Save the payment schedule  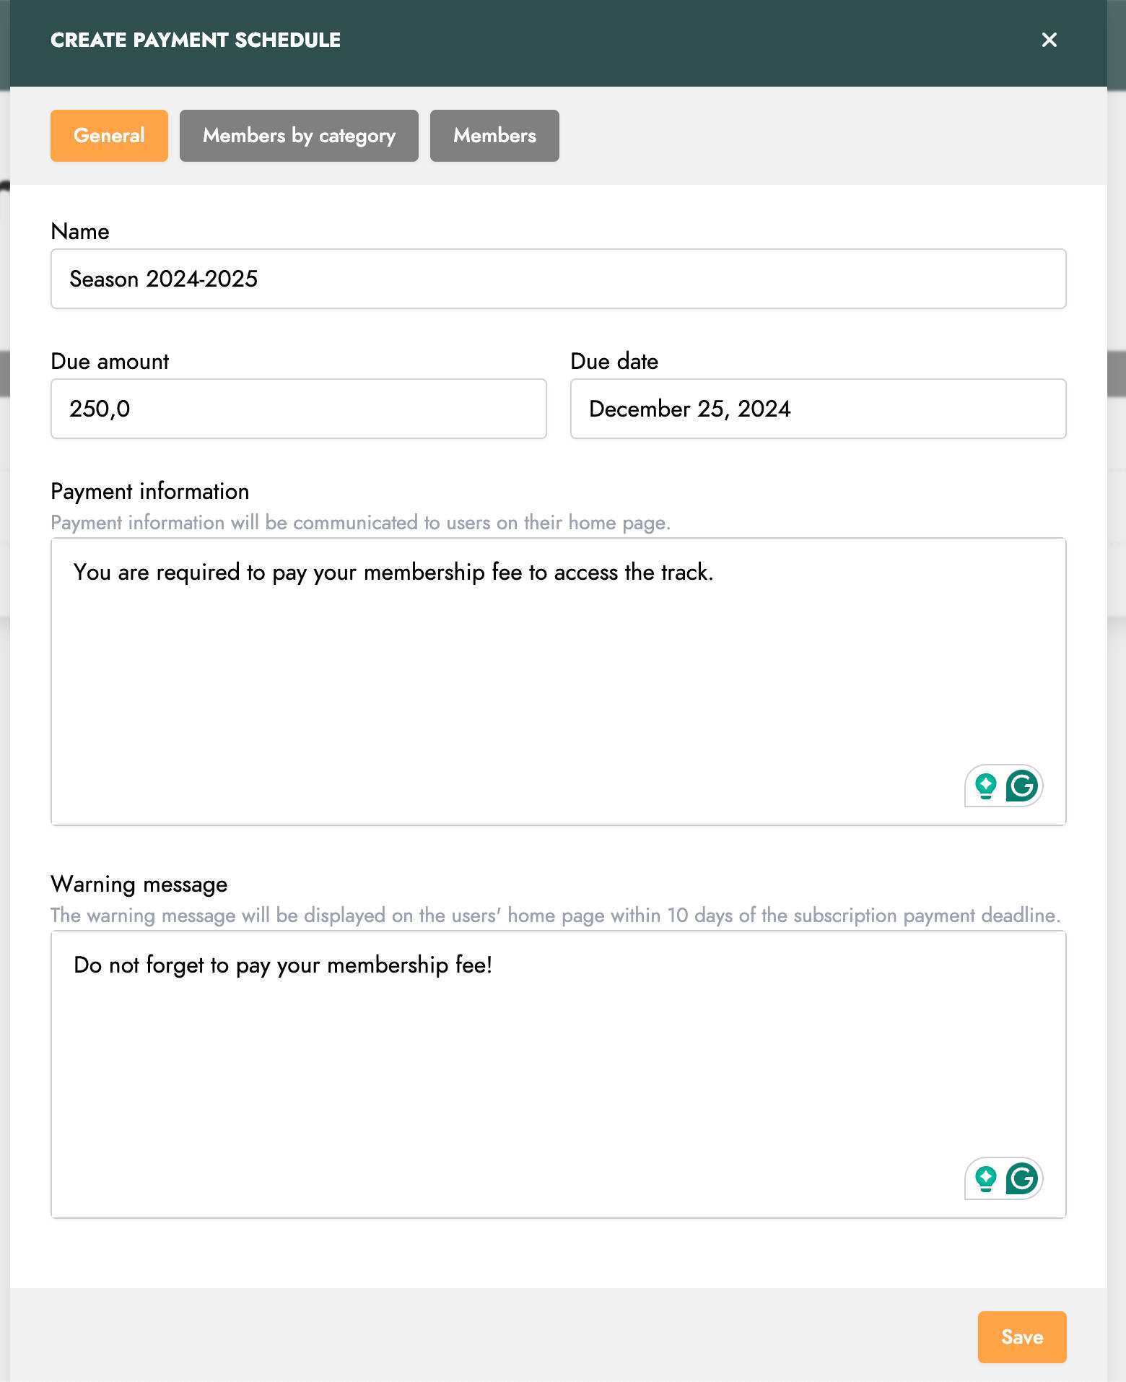1022,1337
